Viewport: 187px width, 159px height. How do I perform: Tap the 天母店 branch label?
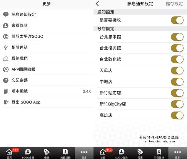pos(106,70)
